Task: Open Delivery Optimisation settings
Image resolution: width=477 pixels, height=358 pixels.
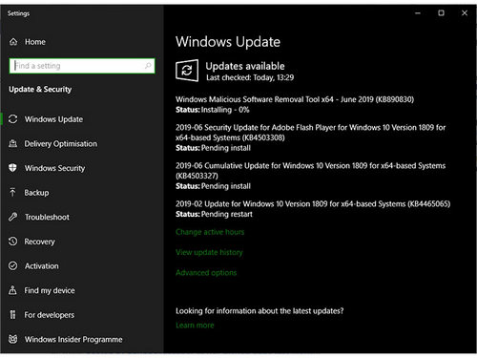Action: pyautogui.click(x=61, y=143)
